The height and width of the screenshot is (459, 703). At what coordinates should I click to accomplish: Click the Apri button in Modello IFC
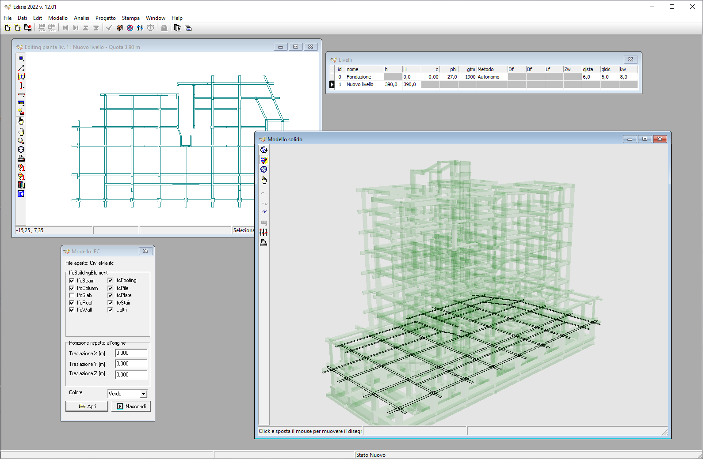point(87,406)
